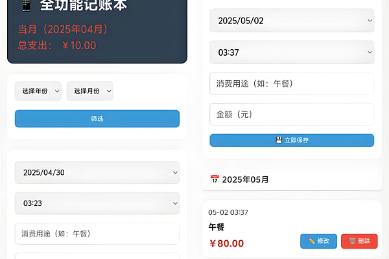
Task: Click the trash can icon on 删除 button
Action: point(352,241)
